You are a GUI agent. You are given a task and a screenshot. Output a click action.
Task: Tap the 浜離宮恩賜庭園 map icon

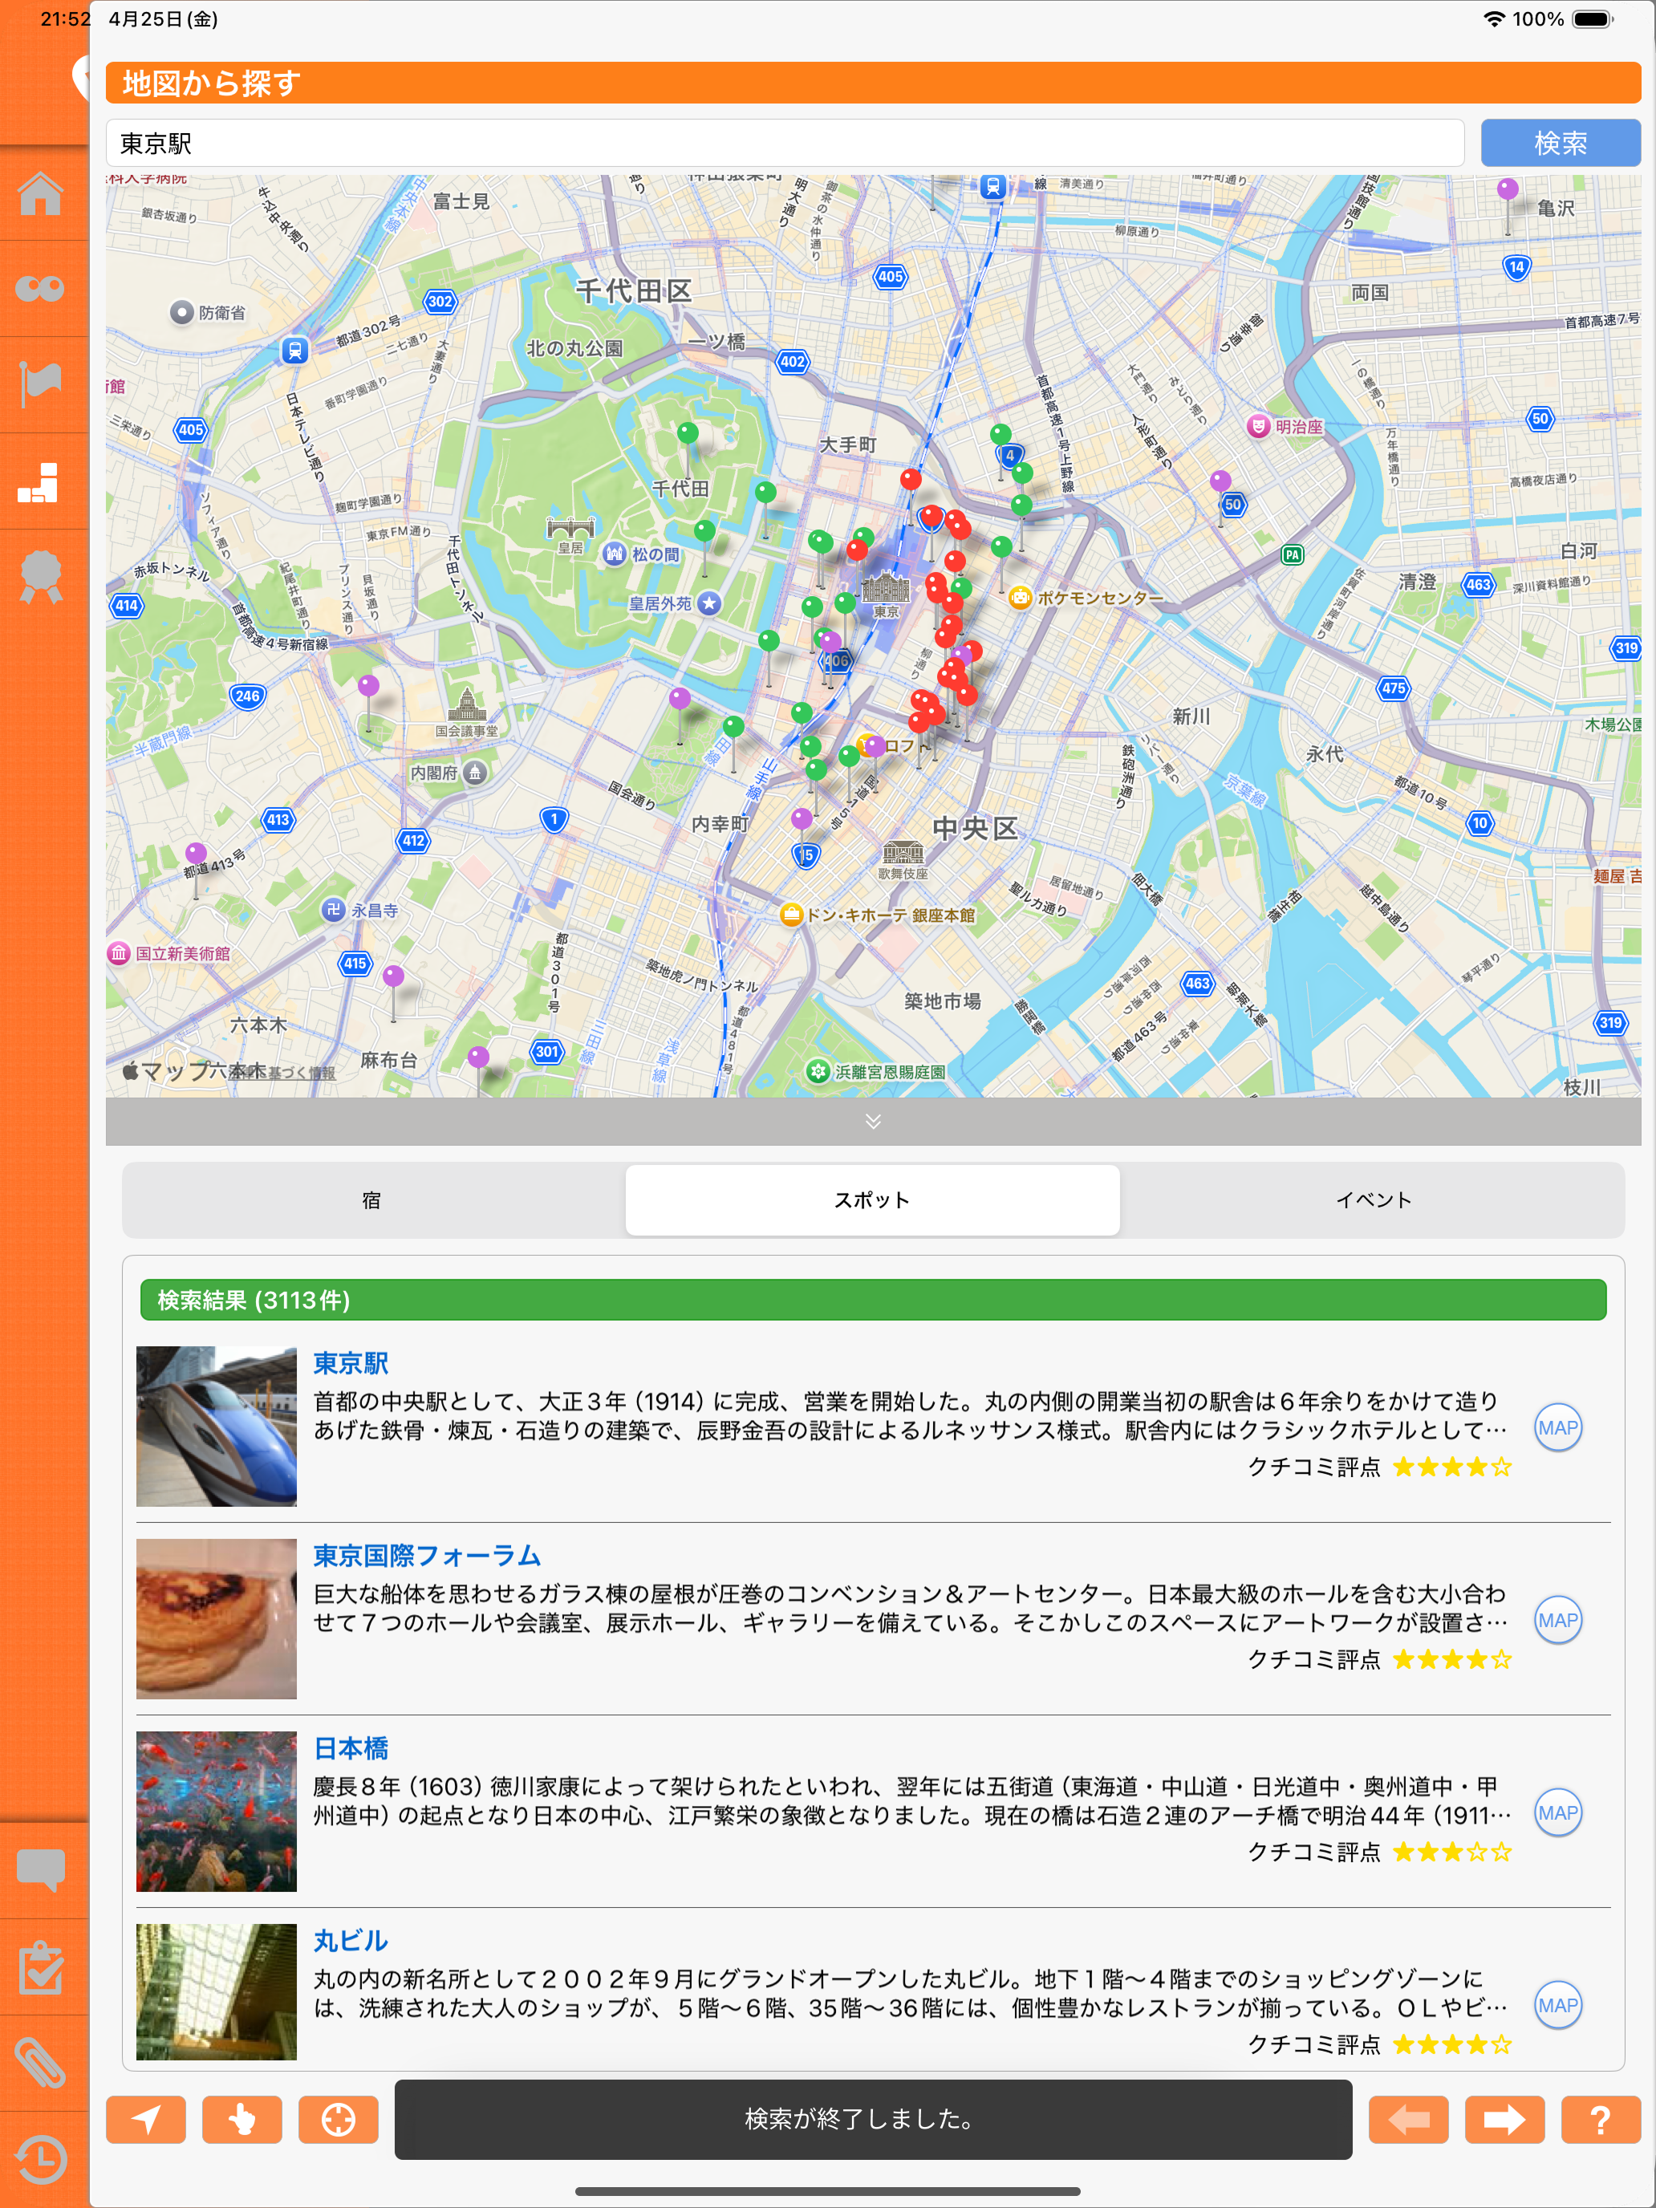click(818, 1071)
